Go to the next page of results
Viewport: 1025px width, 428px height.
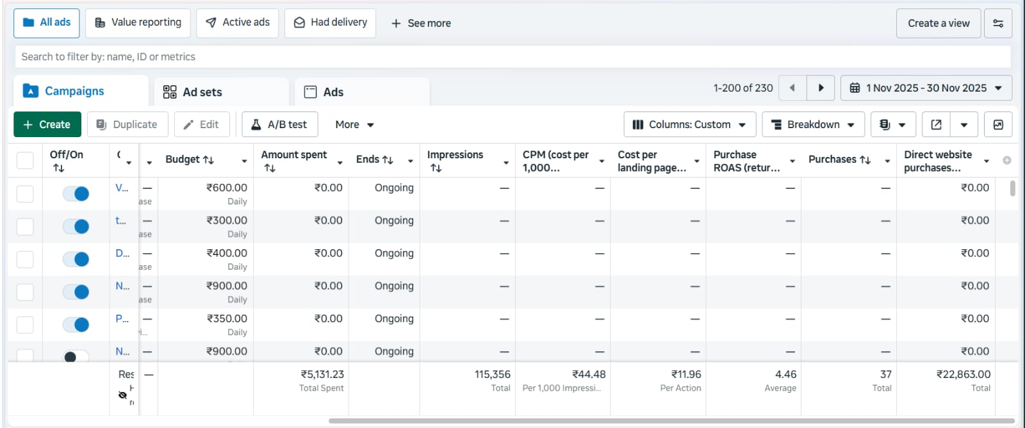pyautogui.click(x=821, y=88)
